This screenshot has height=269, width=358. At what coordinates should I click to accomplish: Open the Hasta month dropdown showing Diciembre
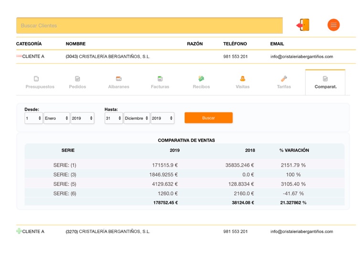click(137, 118)
